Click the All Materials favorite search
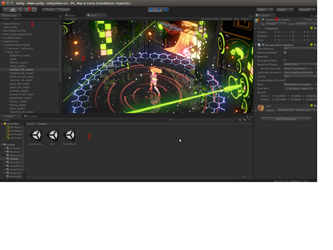333x250 pixels. pos(14,127)
